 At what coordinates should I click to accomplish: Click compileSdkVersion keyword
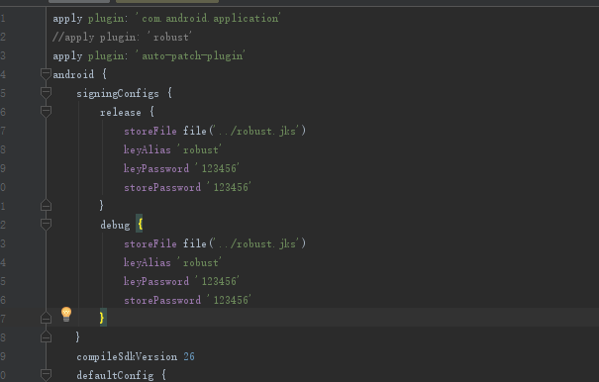coord(127,356)
